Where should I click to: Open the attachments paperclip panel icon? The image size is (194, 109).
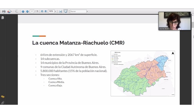tap(3, 103)
